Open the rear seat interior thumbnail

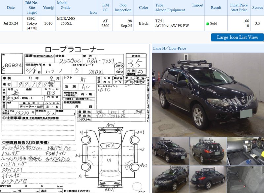click(x=246, y=179)
